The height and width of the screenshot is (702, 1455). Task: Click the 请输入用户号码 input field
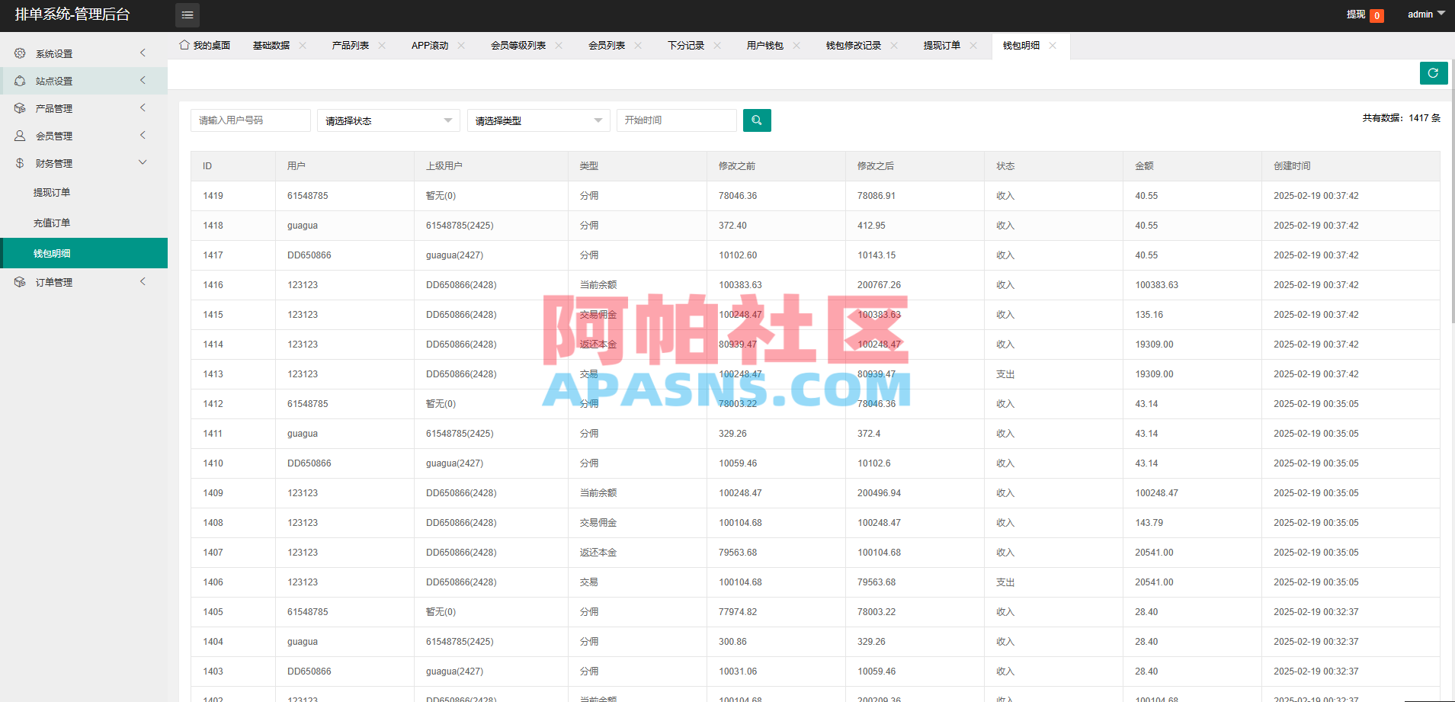tap(250, 120)
